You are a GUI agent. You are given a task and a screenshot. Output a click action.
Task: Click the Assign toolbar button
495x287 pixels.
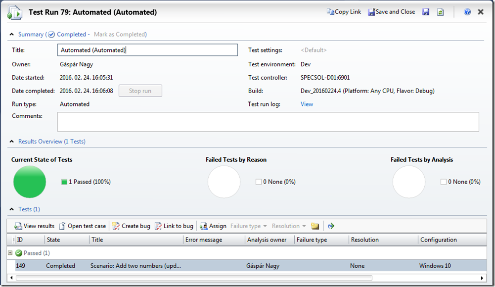coord(213,226)
